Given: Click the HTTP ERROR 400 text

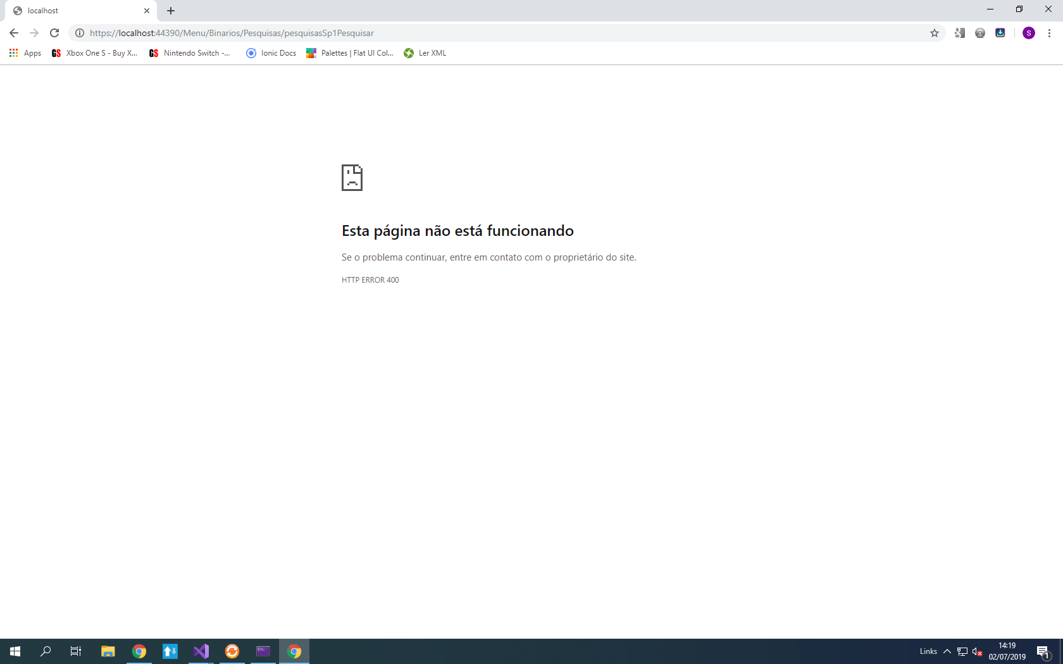Looking at the screenshot, I should (x=370, y=280).
